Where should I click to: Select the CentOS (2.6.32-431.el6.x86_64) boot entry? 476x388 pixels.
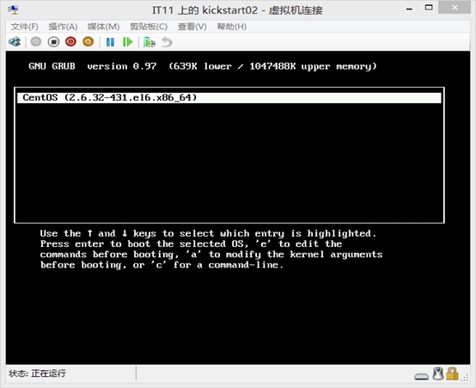229,97
